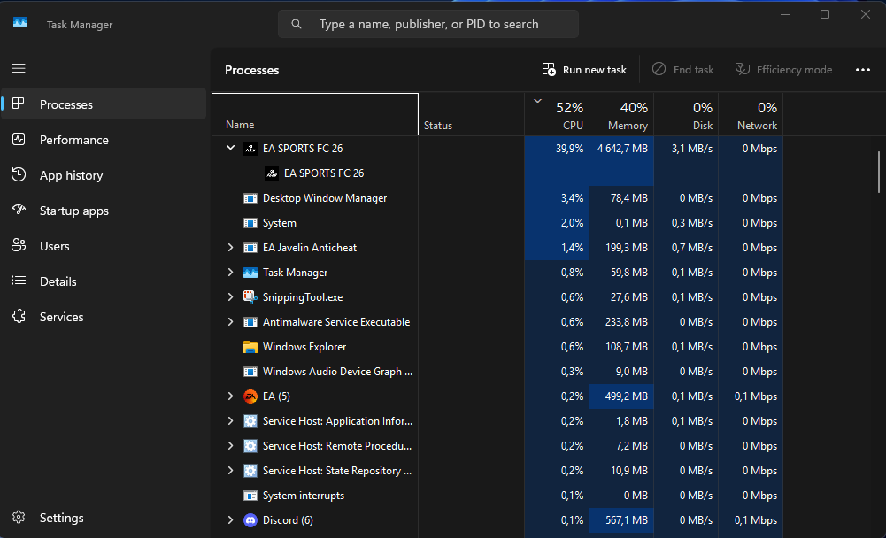
Task: Select the Windows Audio Device Graph row
Action: (x=497, y=372)
